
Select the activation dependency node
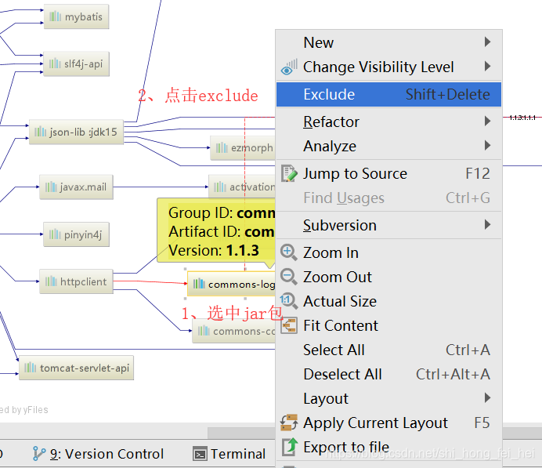coord(242,187)
